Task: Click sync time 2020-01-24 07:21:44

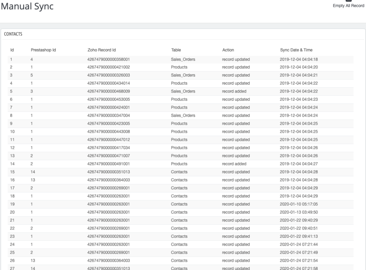Action: 299,244
